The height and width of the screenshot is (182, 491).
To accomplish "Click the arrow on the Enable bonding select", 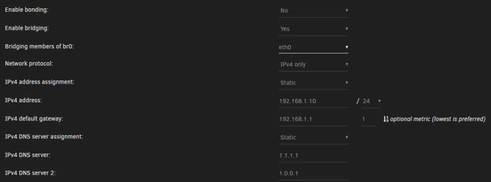I will point(347,10).
